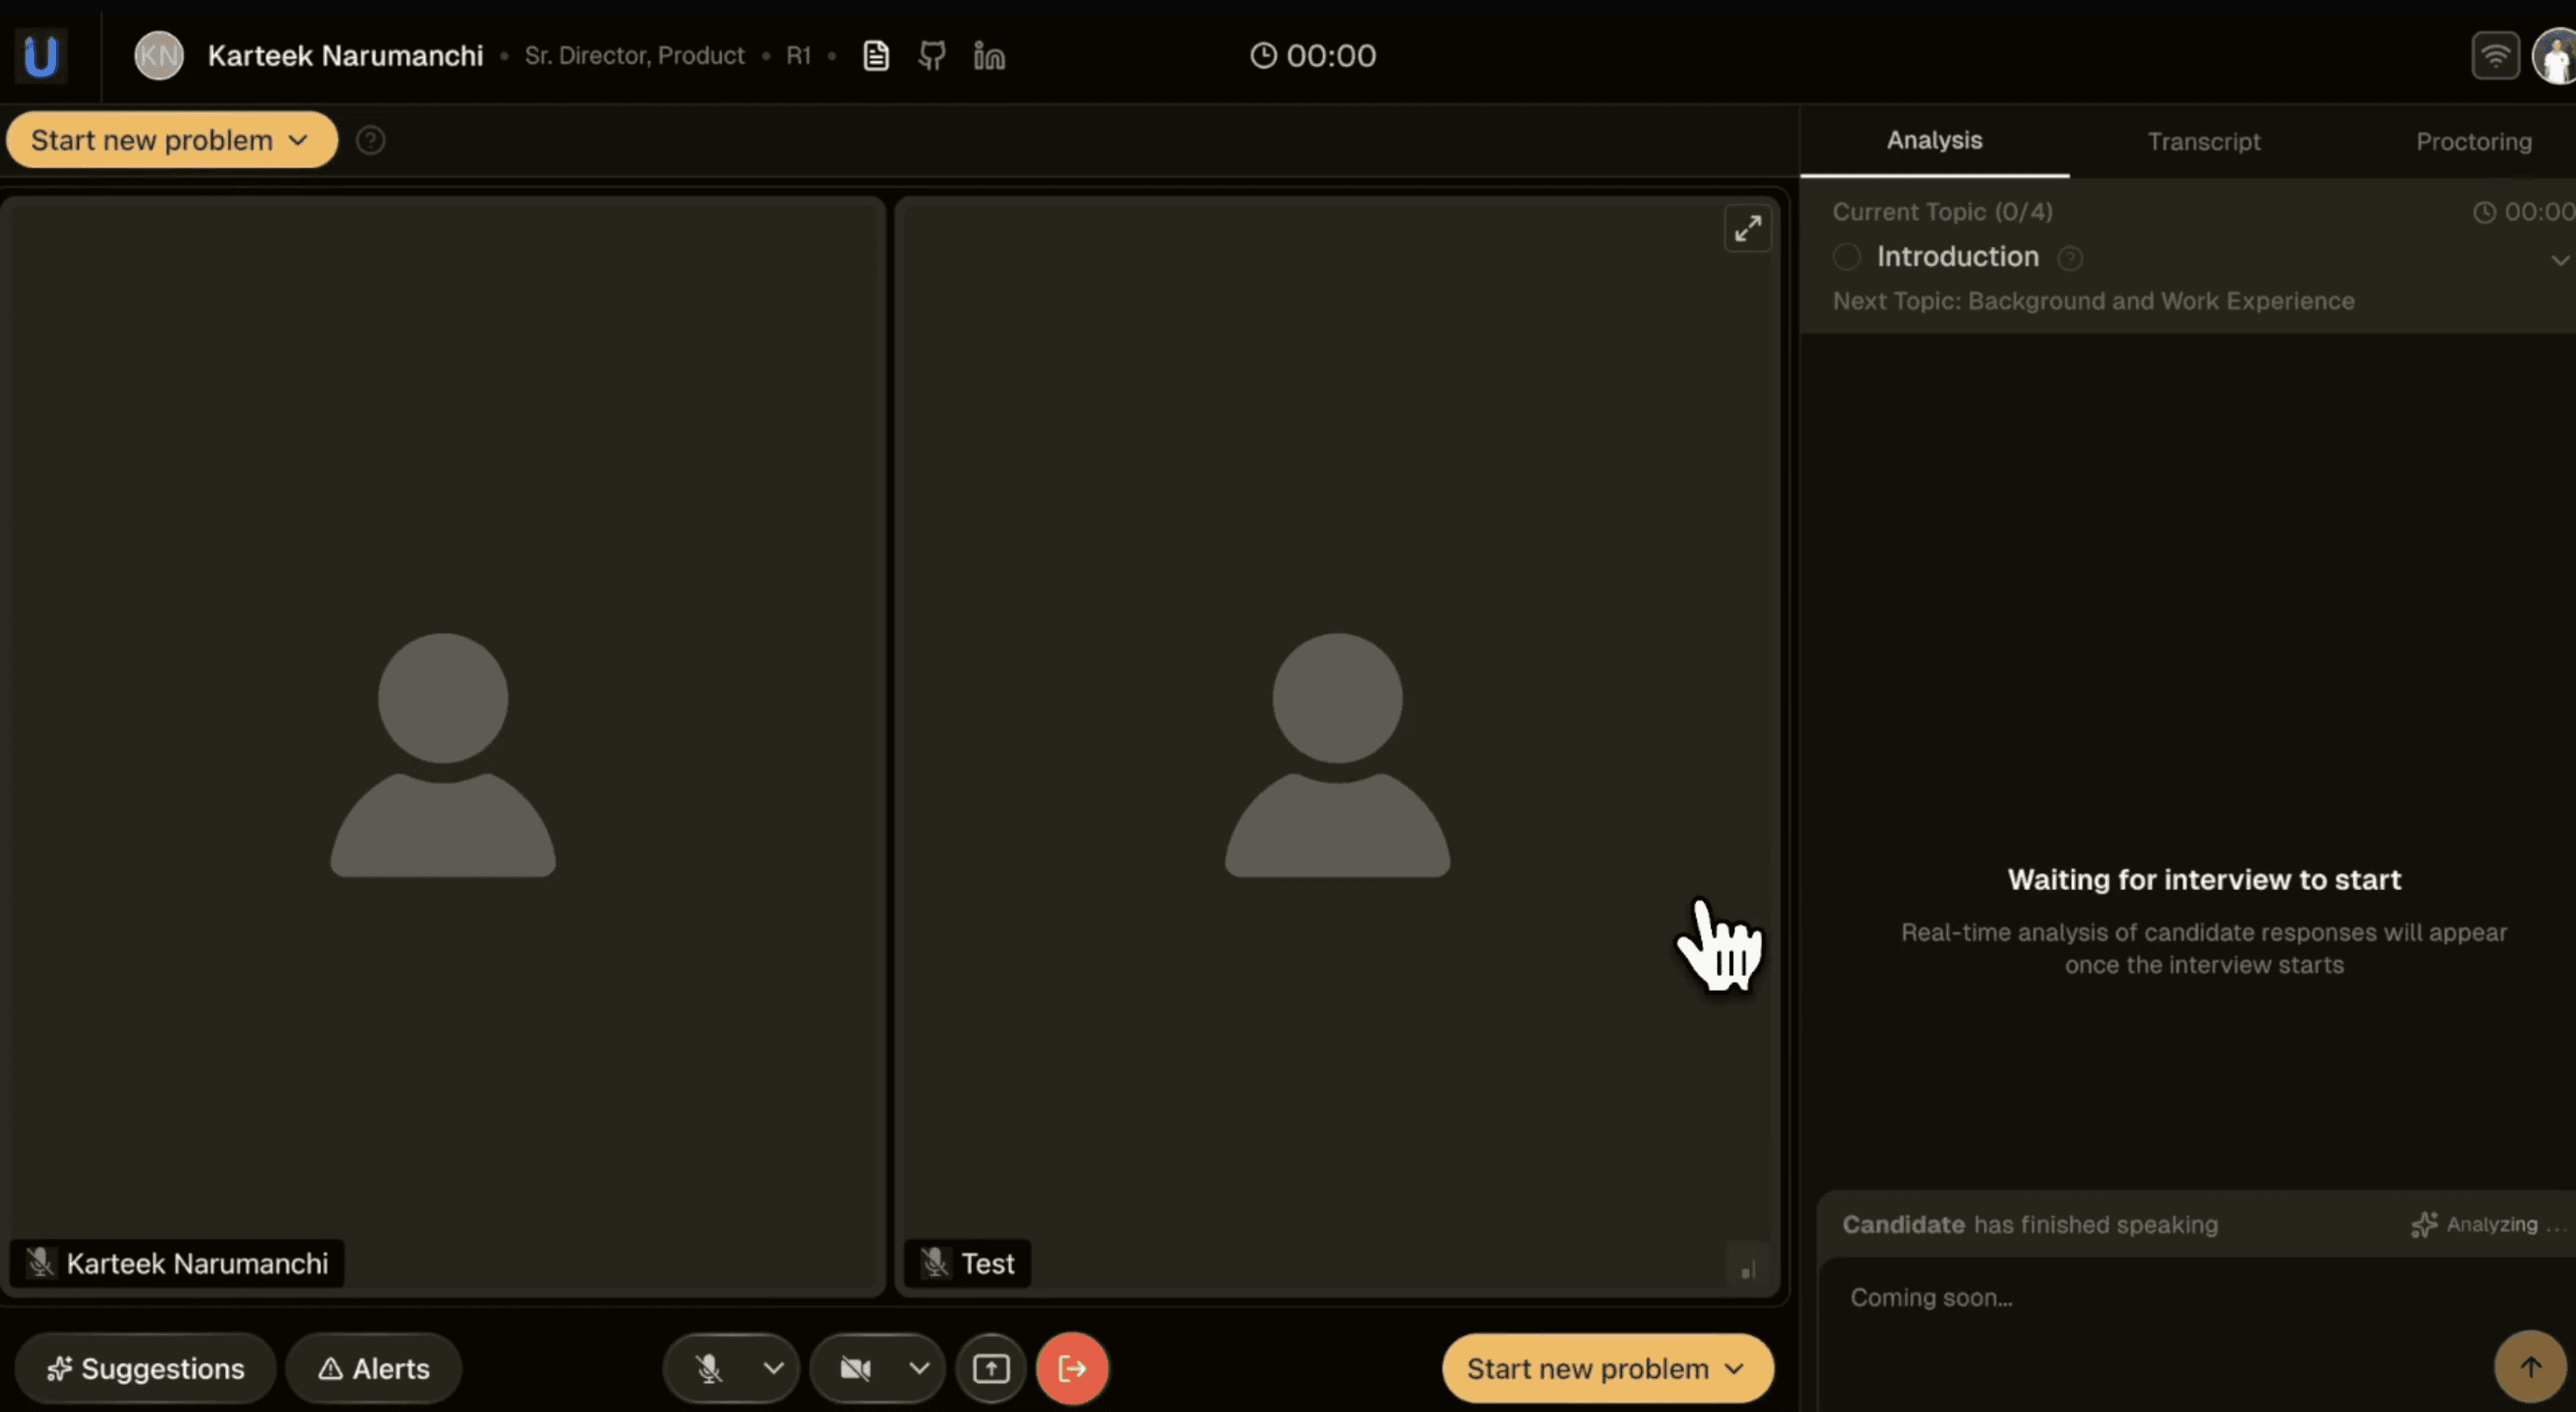The height and width of the screenshot is (1412, 2576).
Task: Switch to the Transcript tab
Action: tap(2204, 141)
